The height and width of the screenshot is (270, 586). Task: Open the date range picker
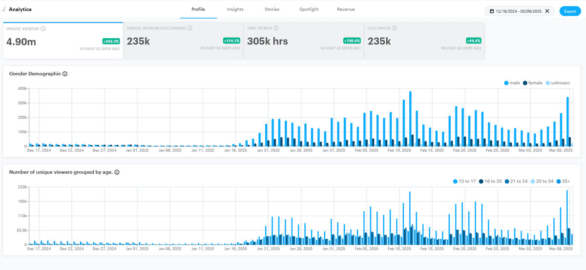tap(519, 11)
